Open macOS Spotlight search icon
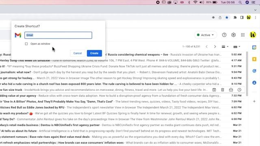The image size is (260, 146). (240, 2)
